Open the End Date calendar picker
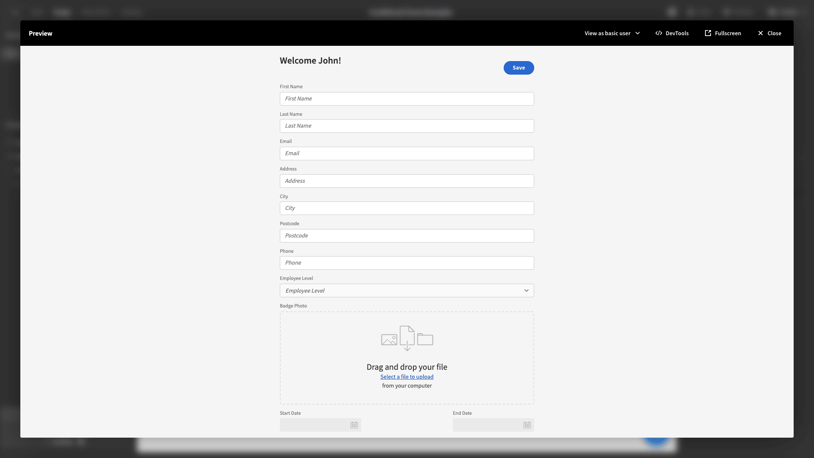Screen dimensions: 814x458 coord(527,425)
